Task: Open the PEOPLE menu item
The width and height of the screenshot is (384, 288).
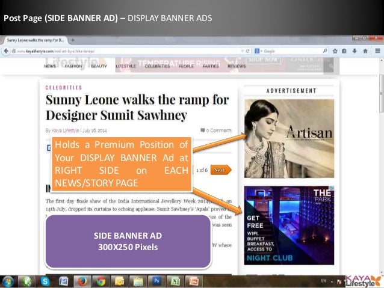Action: point(186,66)
